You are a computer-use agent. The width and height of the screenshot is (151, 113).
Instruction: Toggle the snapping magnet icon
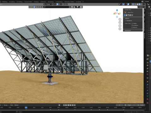tap(57, 4)
